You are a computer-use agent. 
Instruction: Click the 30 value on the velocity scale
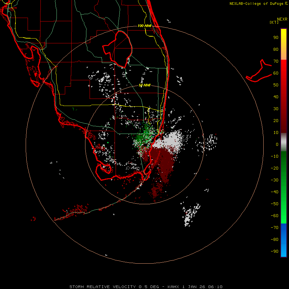click(x=276, y=109)
